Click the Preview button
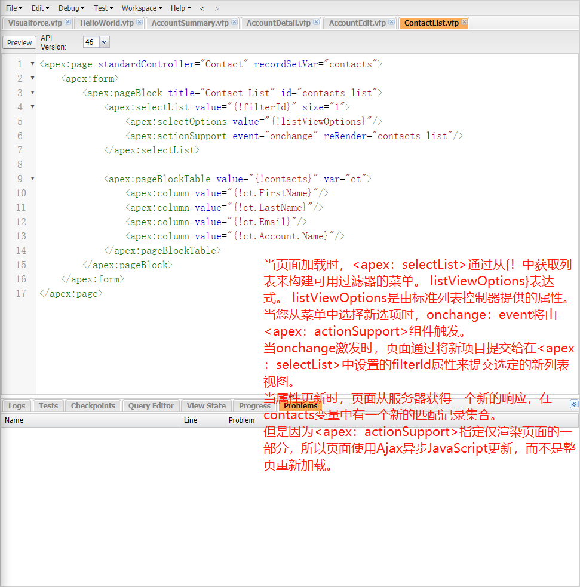The image size is (580, 587). pos(20,42)
